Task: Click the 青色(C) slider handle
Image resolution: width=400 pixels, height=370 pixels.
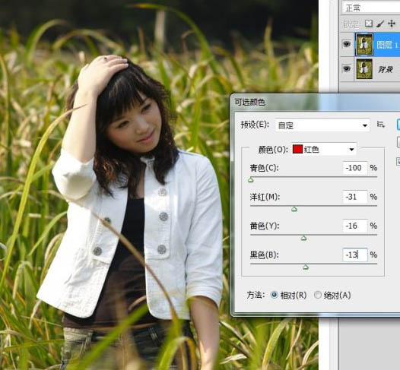Action: [251, 180]
